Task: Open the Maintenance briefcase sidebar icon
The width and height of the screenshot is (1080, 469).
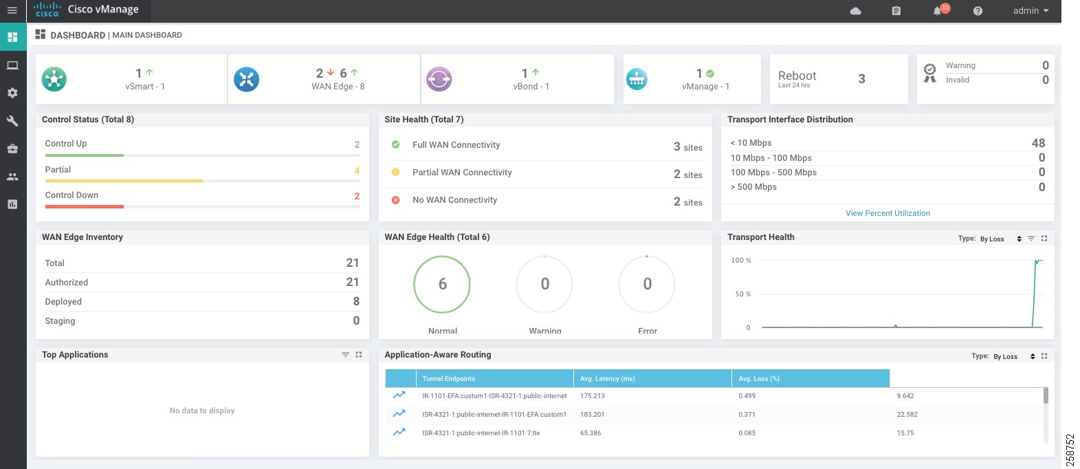Action: coord(12,149)
